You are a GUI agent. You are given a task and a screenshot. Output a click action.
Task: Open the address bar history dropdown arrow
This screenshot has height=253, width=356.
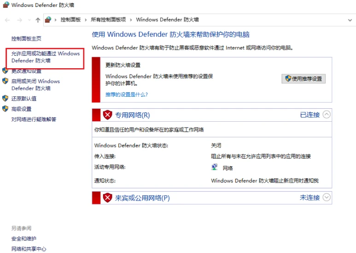[x=350, y=20]
